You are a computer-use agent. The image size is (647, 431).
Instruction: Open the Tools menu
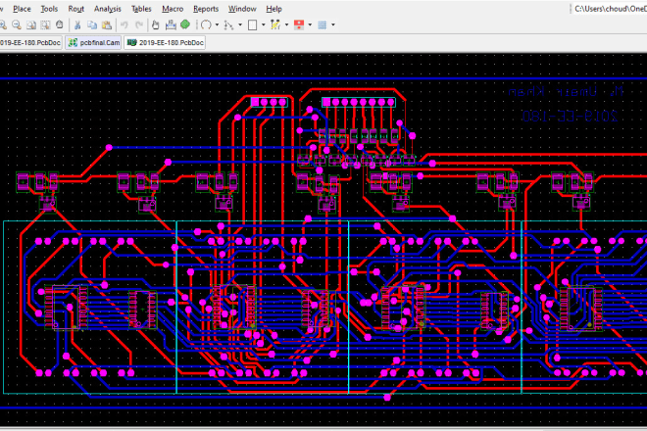[49, 9]
